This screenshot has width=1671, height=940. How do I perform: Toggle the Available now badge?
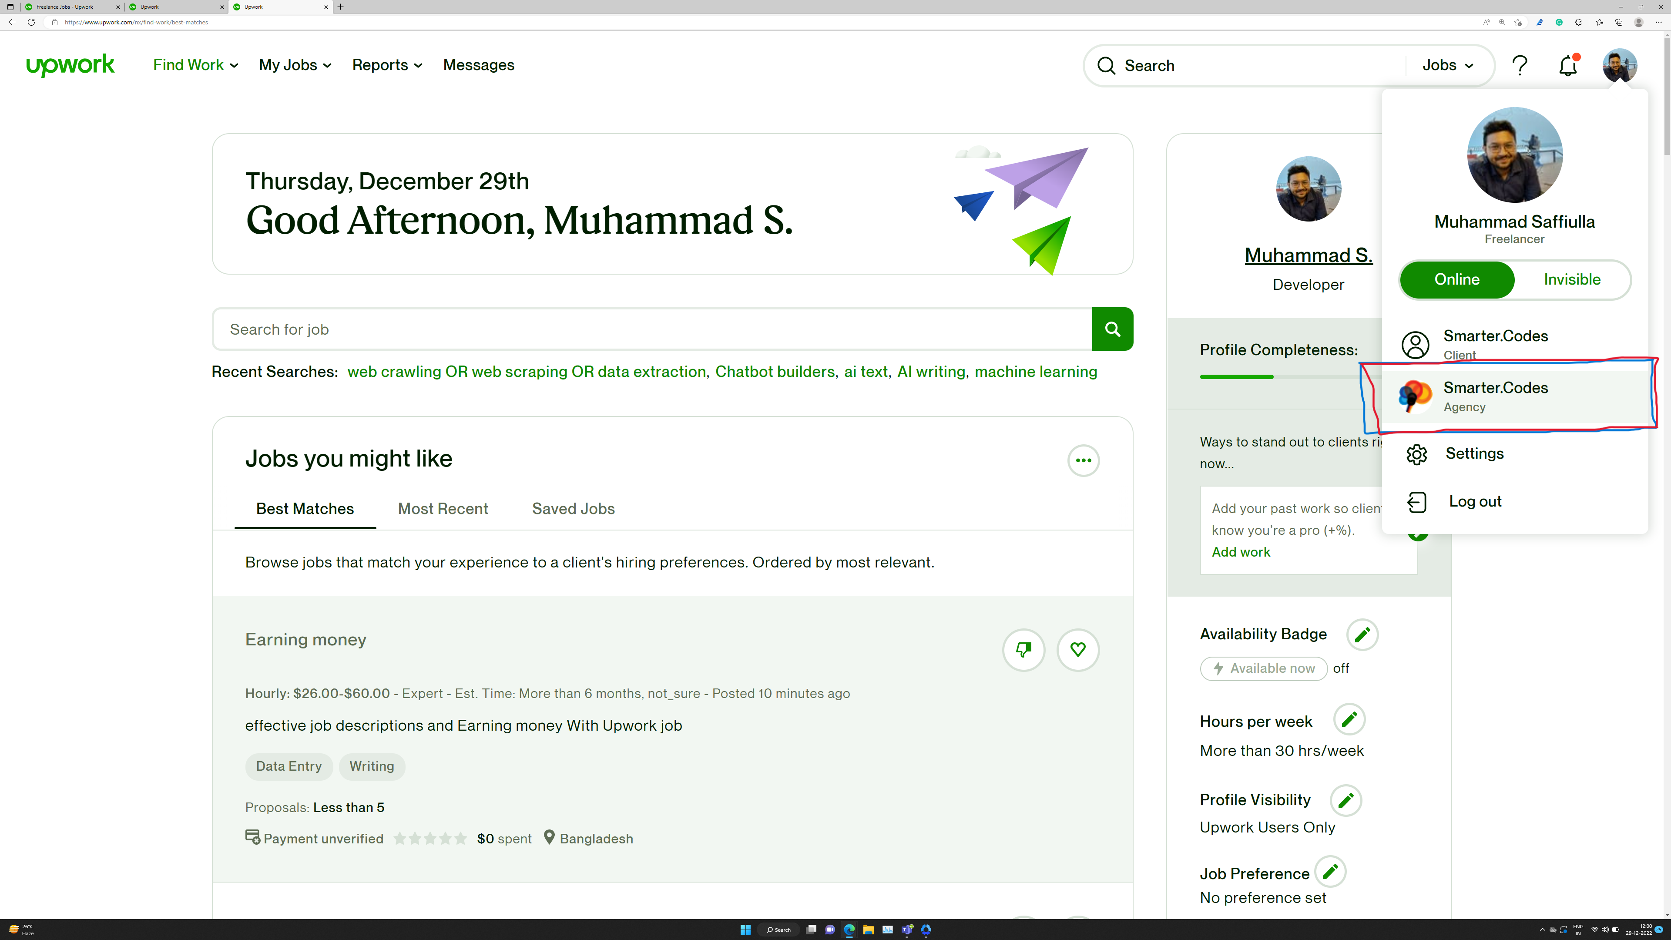click(1264, 668)
